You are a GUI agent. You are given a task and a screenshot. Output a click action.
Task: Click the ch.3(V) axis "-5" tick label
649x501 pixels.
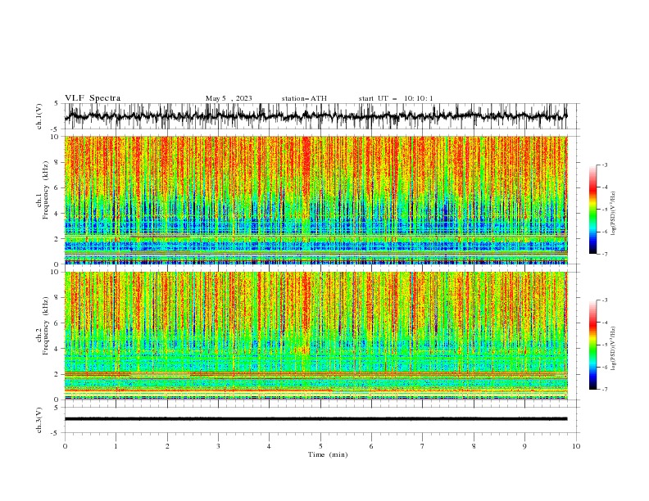coord(56,433)
